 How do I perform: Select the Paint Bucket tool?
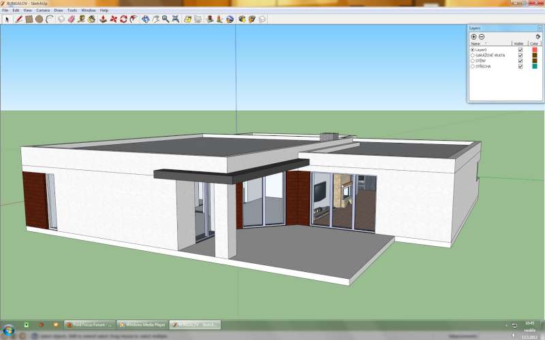(x=91, y=19)
